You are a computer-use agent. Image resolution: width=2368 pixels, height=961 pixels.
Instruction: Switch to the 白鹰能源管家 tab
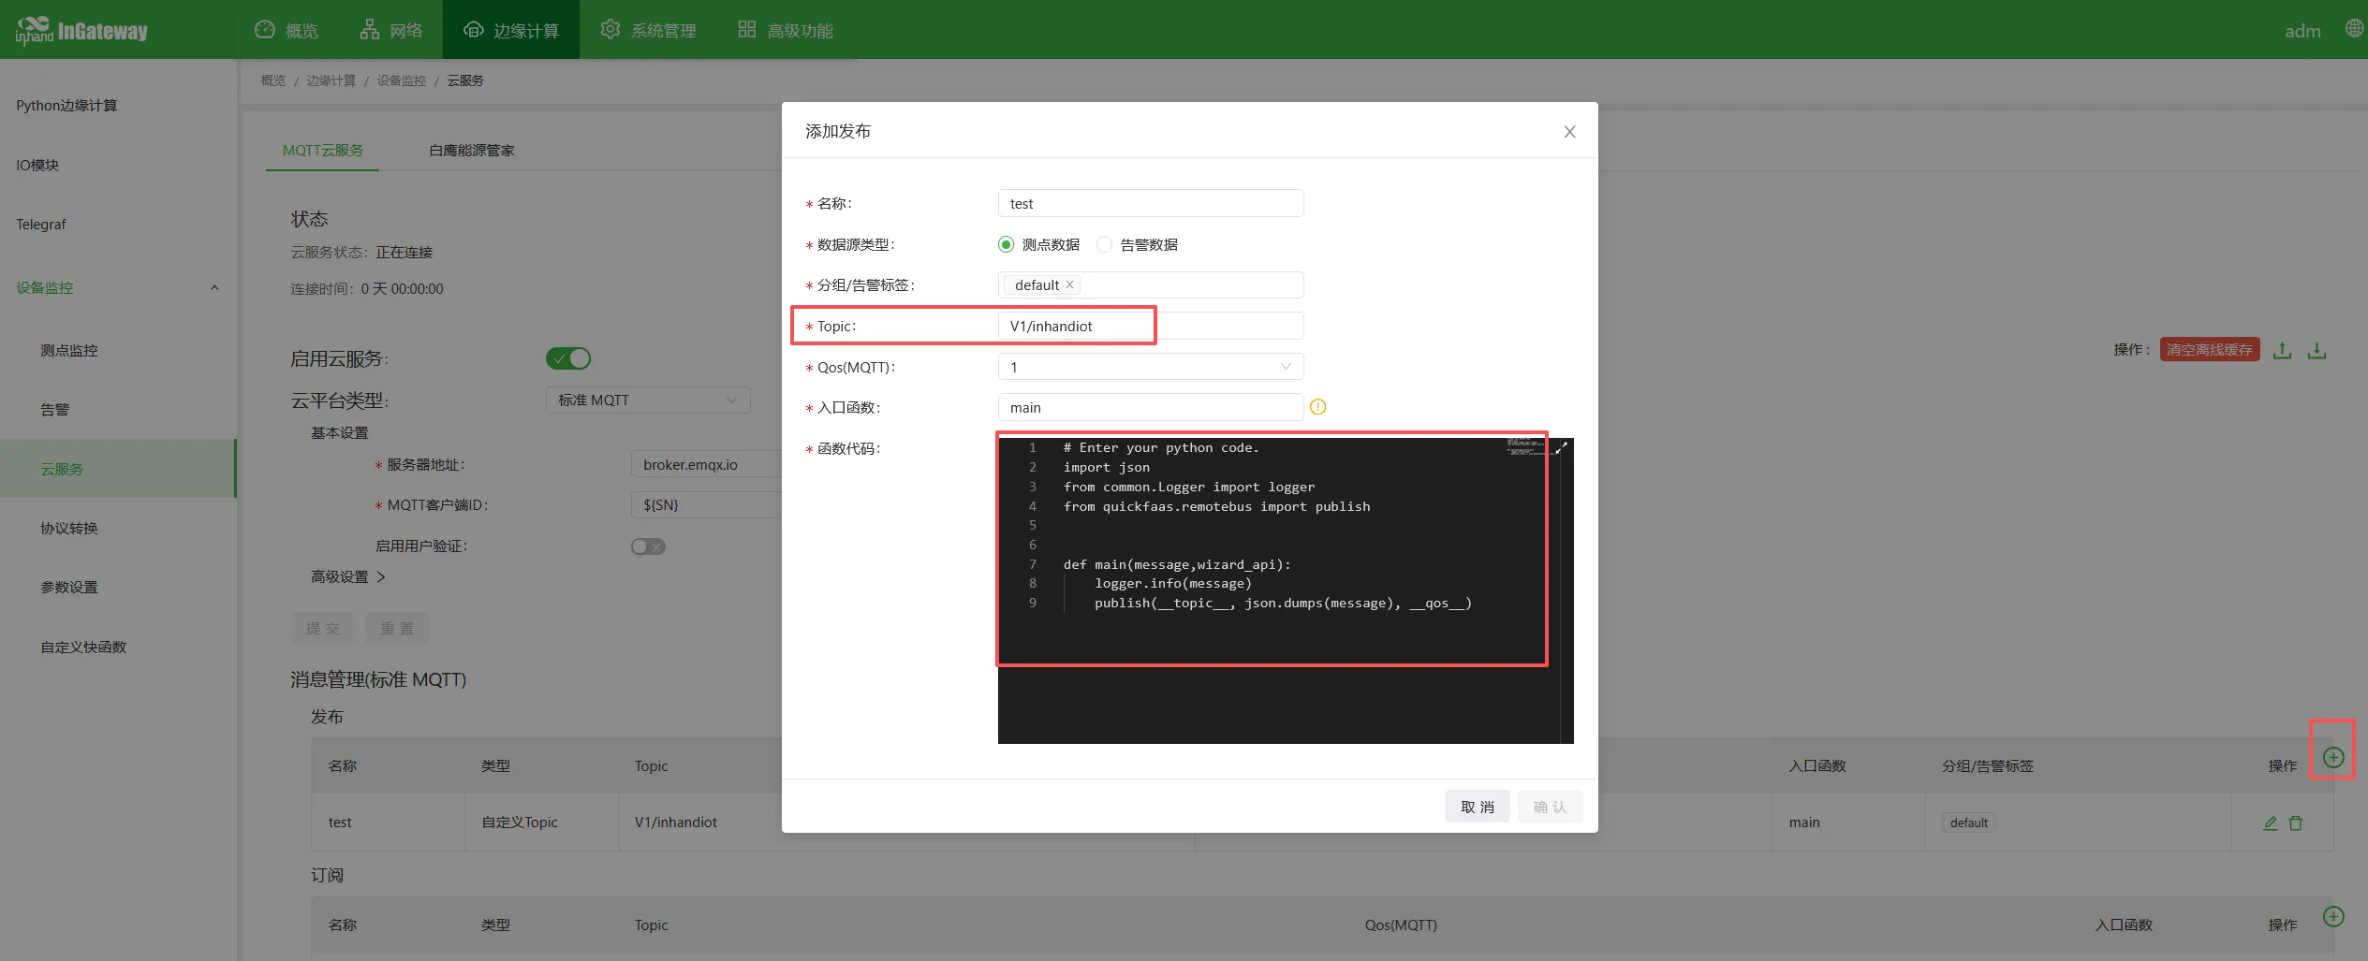(471, 151)
